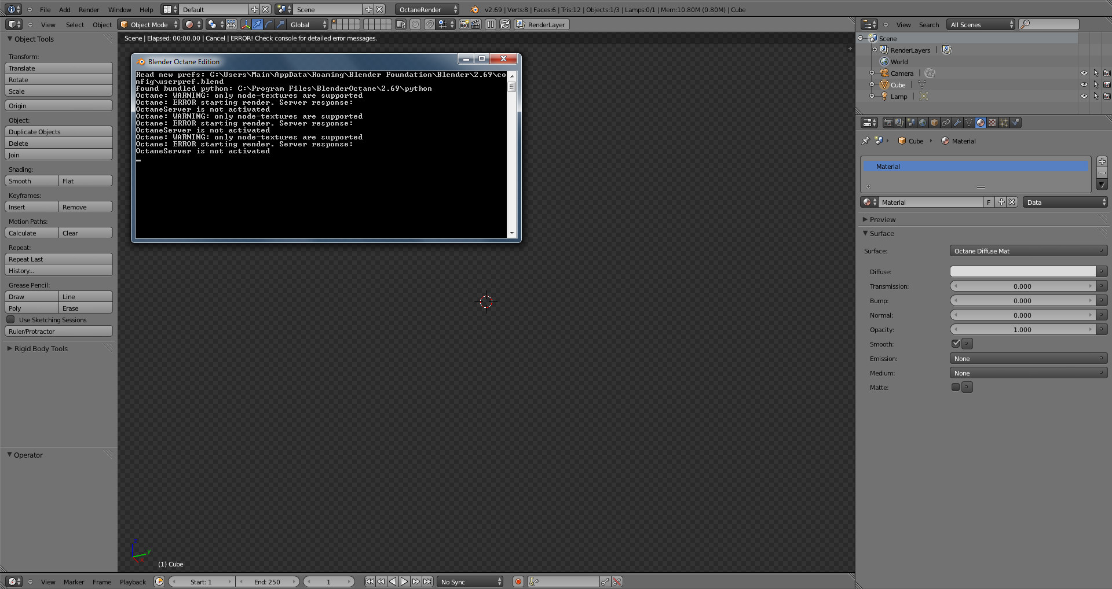Open the Texture properties tab
This screenshot has height=589, width=1112.
click(992, 123)
